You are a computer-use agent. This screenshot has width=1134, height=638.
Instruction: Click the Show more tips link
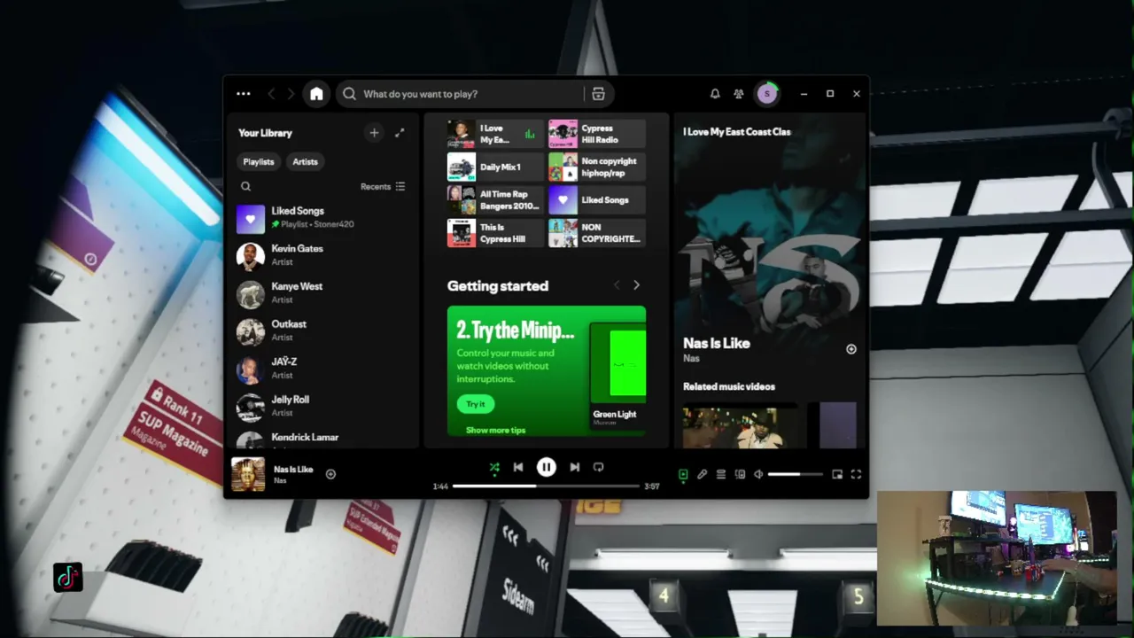coord(495,431)
